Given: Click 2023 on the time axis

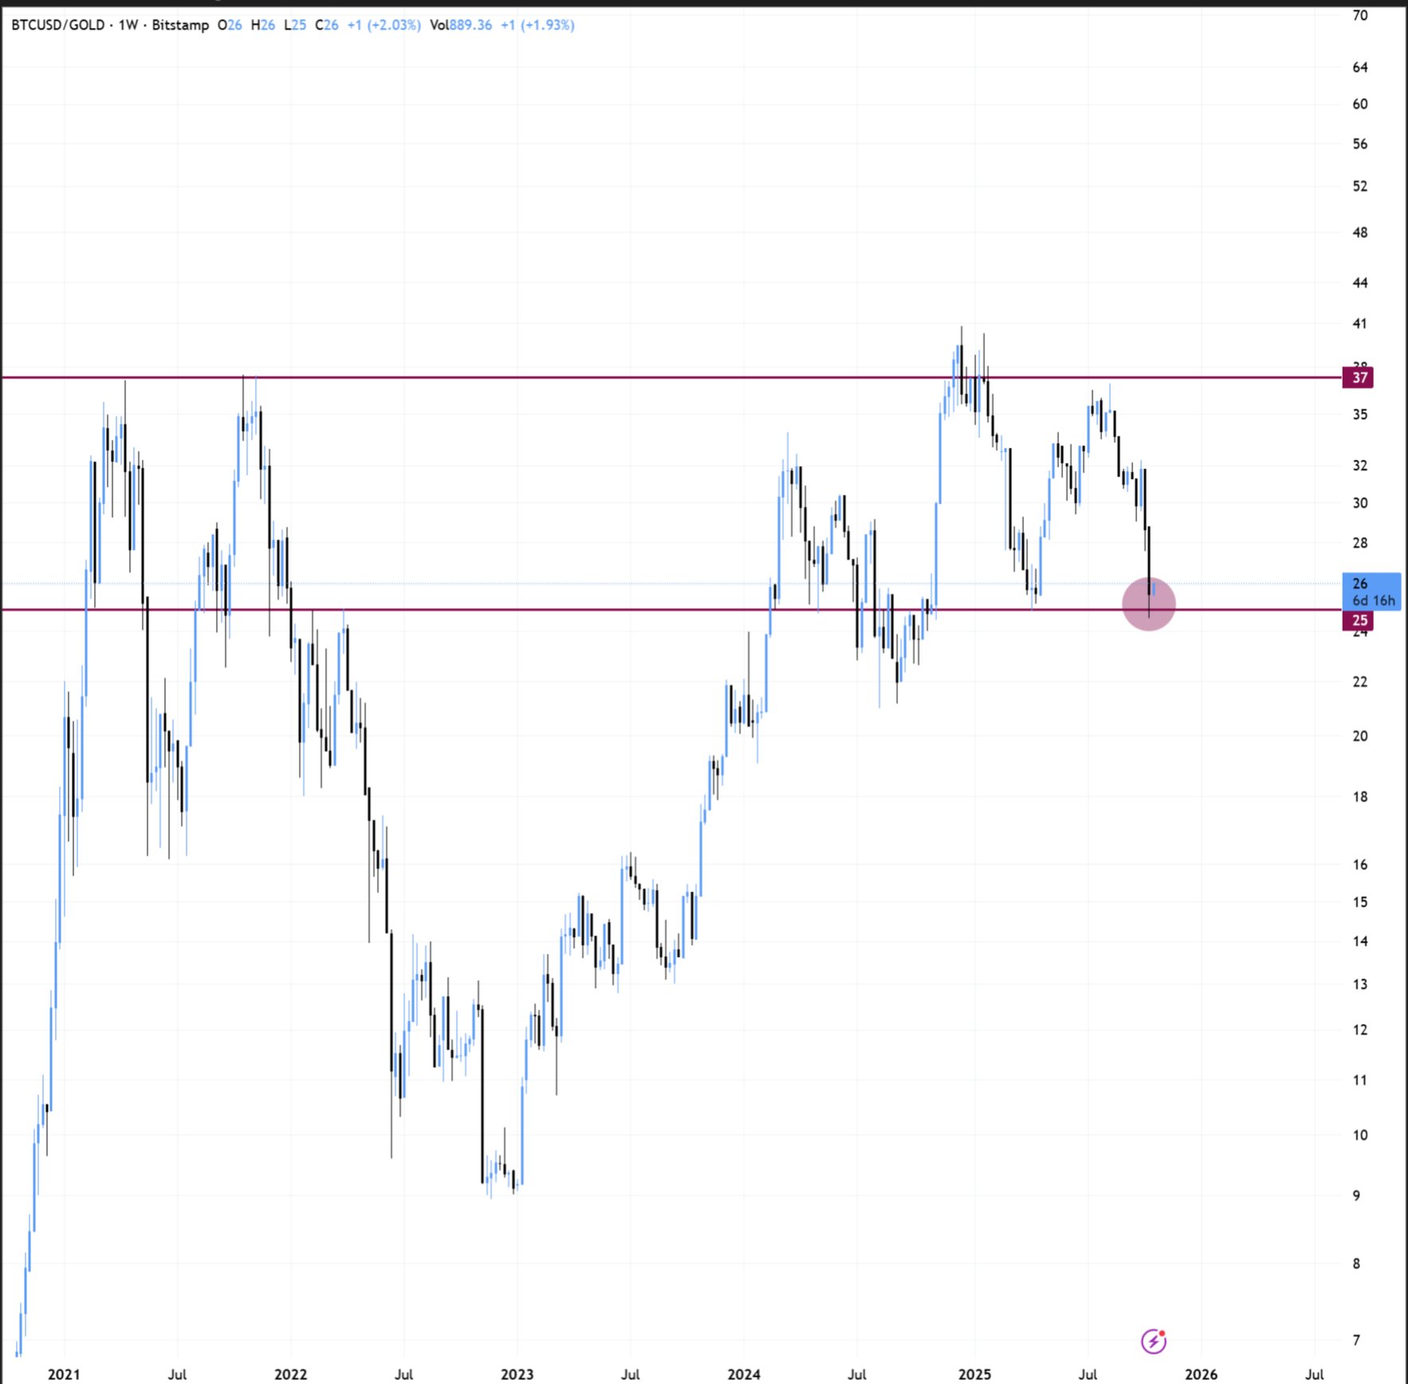Looking at the screenshot, I should [x=516, y=1374].
